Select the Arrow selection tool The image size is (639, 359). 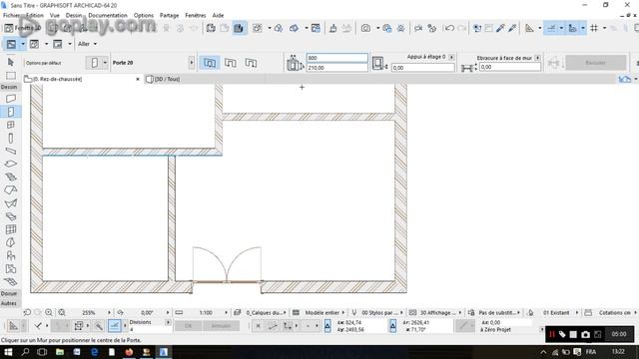tap(11, 62)
